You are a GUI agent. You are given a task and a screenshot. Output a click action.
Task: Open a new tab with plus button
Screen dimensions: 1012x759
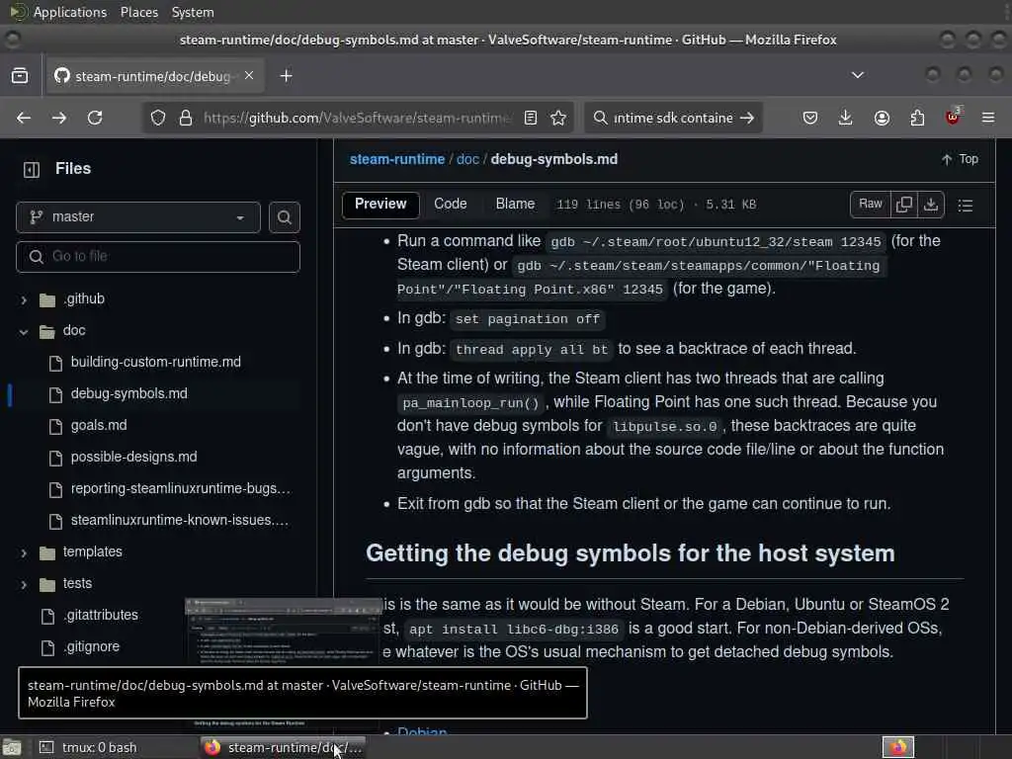click(x=286, y=76)
